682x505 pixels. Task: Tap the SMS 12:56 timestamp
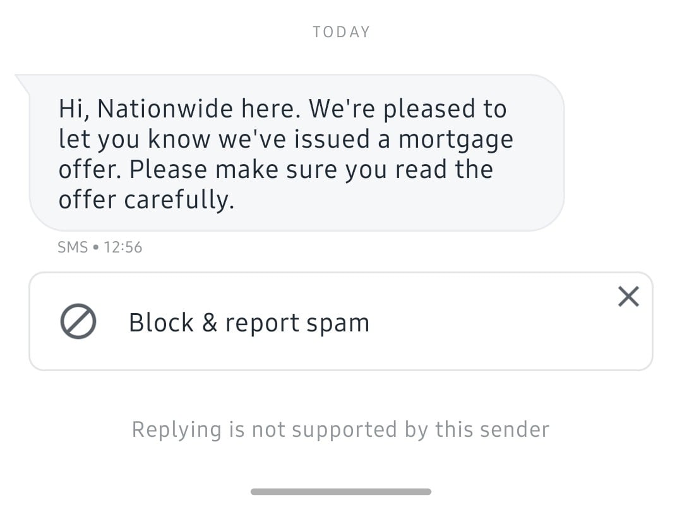[x=100, y=247]
